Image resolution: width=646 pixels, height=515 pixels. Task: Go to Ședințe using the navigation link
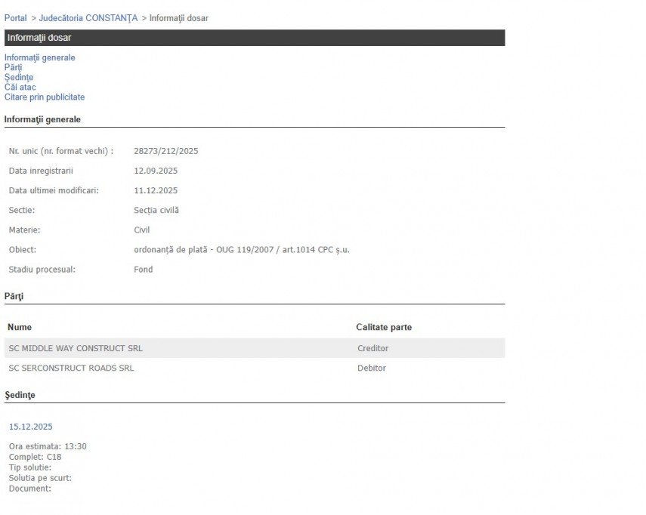19,77
